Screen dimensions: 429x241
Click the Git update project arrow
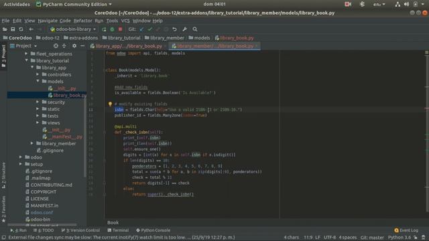click(141, 29)
